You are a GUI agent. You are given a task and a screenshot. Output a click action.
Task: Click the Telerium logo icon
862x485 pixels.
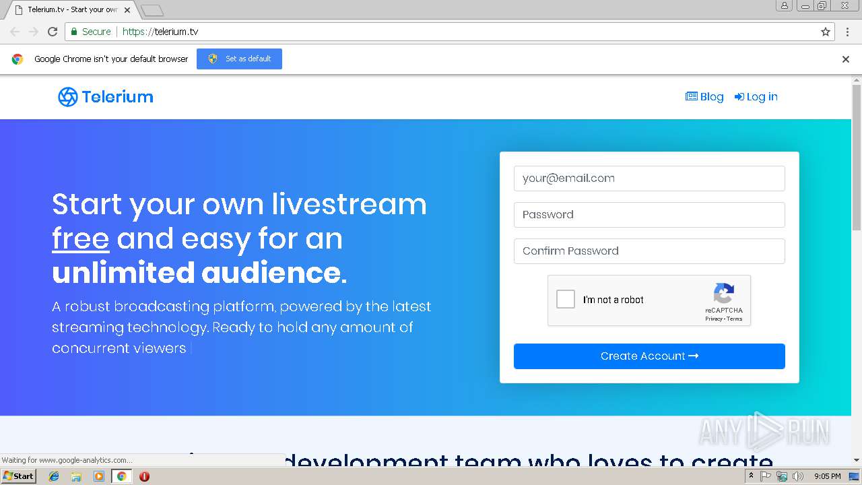(68, 97)
